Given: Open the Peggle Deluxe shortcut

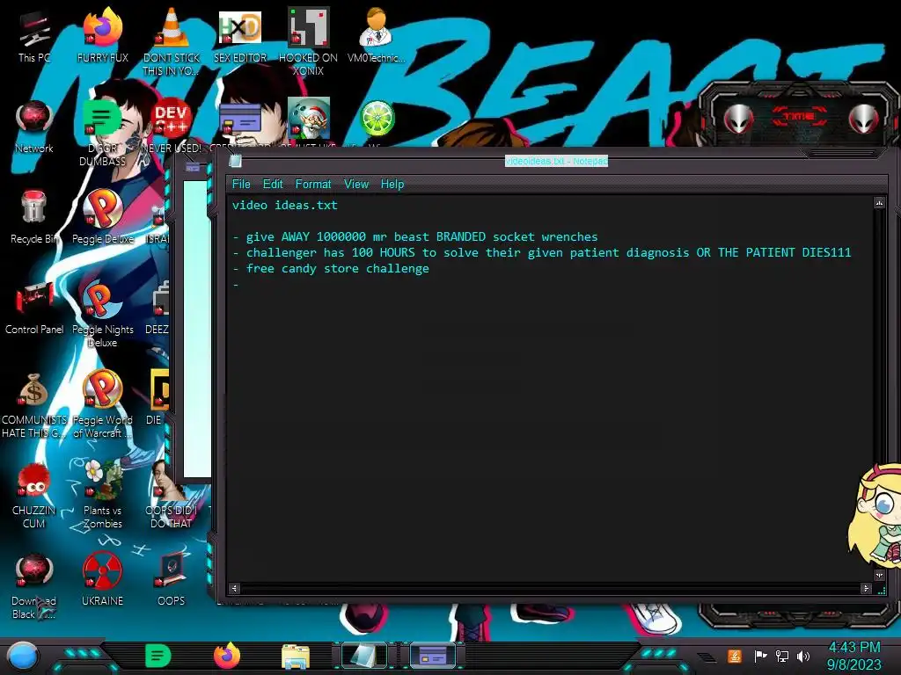Looking at the screenshot, I should point(102,217).
